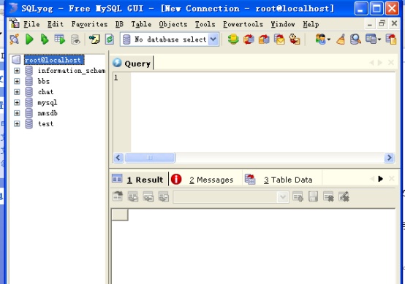Open the No database selected dropdown
Viewport: 405px width, 284px height.
click(x=213, y=39)
